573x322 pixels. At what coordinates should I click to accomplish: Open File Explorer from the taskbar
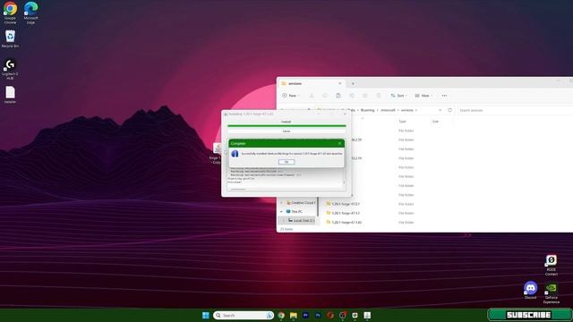[294, 315]
